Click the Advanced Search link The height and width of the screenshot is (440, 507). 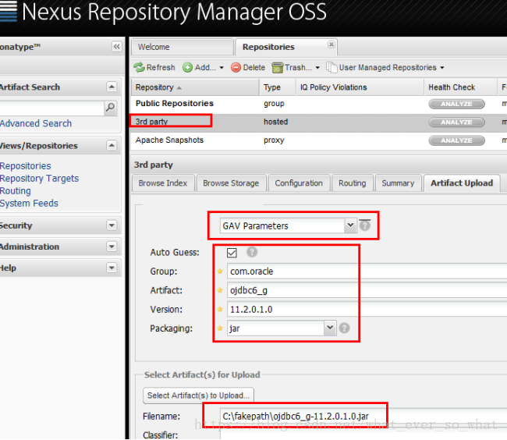36,123
